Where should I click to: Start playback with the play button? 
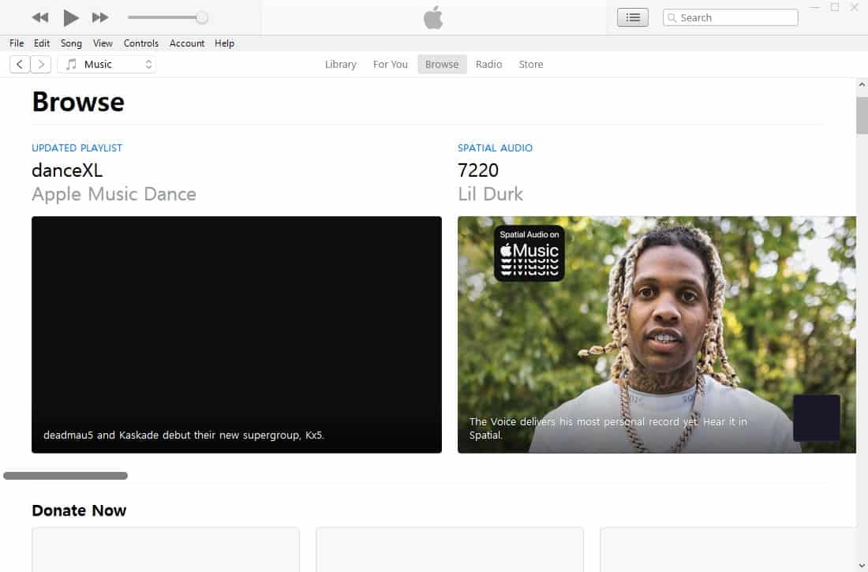coord(70,17)
